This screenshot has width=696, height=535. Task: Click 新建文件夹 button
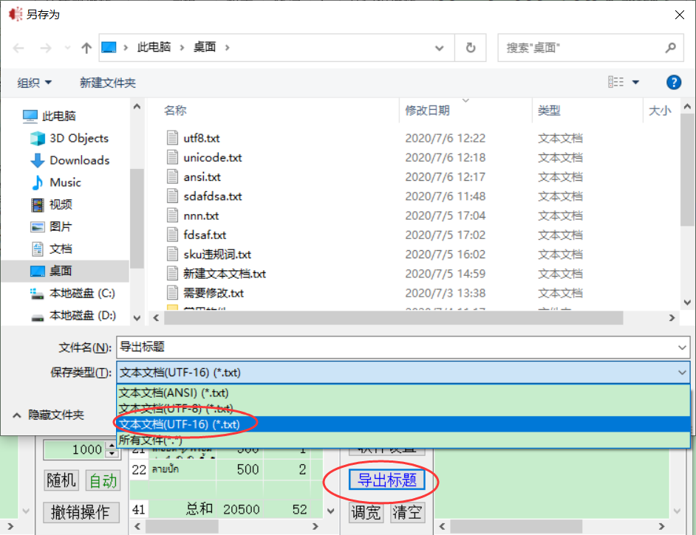(108, 83)
